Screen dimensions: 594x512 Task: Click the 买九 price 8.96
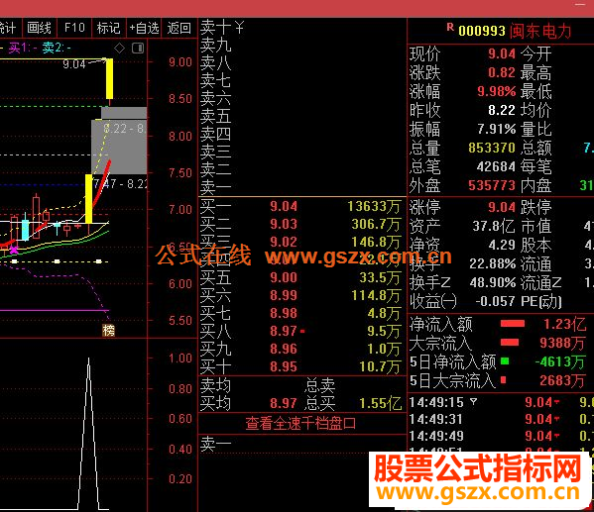(x=284, y=349)
